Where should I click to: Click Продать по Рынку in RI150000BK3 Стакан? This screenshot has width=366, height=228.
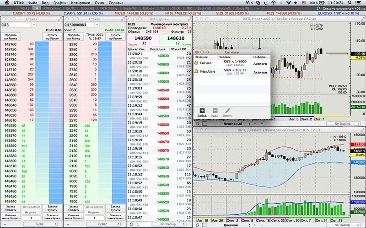point(74,37)
